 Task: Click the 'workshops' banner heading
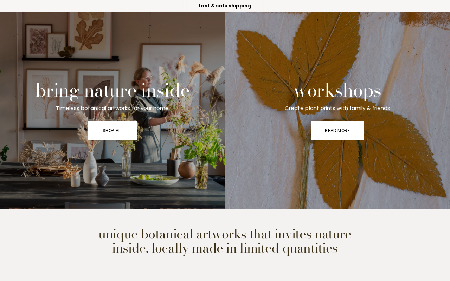point(337,91)
